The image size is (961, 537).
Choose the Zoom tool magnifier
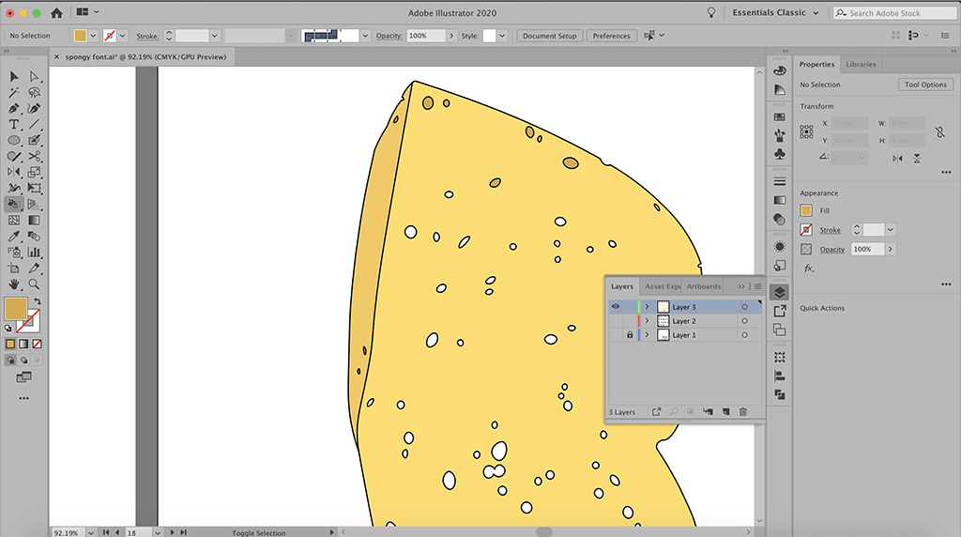[x=34, y=284]
